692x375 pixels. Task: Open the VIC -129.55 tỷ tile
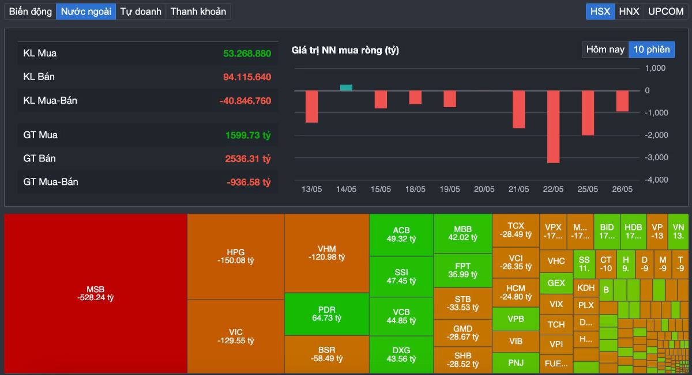coord(236,336)
